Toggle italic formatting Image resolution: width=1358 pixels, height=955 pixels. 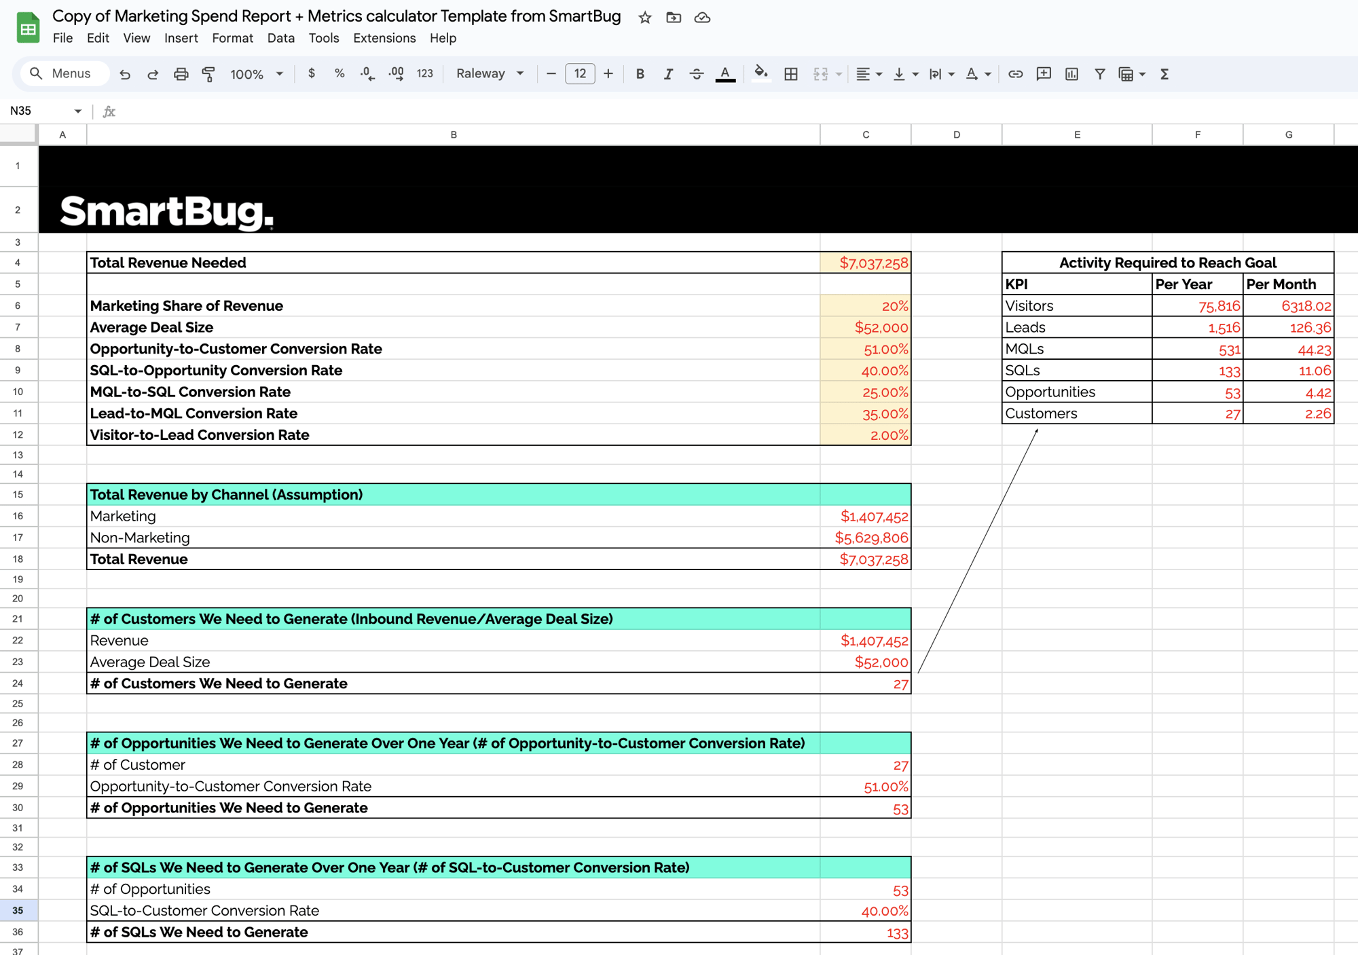click(668, 74)
